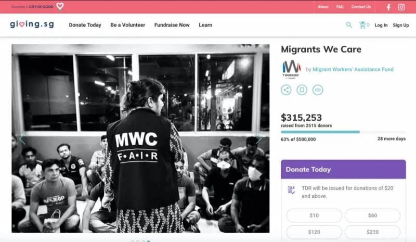Open Migrant Workers' Assistance Fund link

point(353,69)
